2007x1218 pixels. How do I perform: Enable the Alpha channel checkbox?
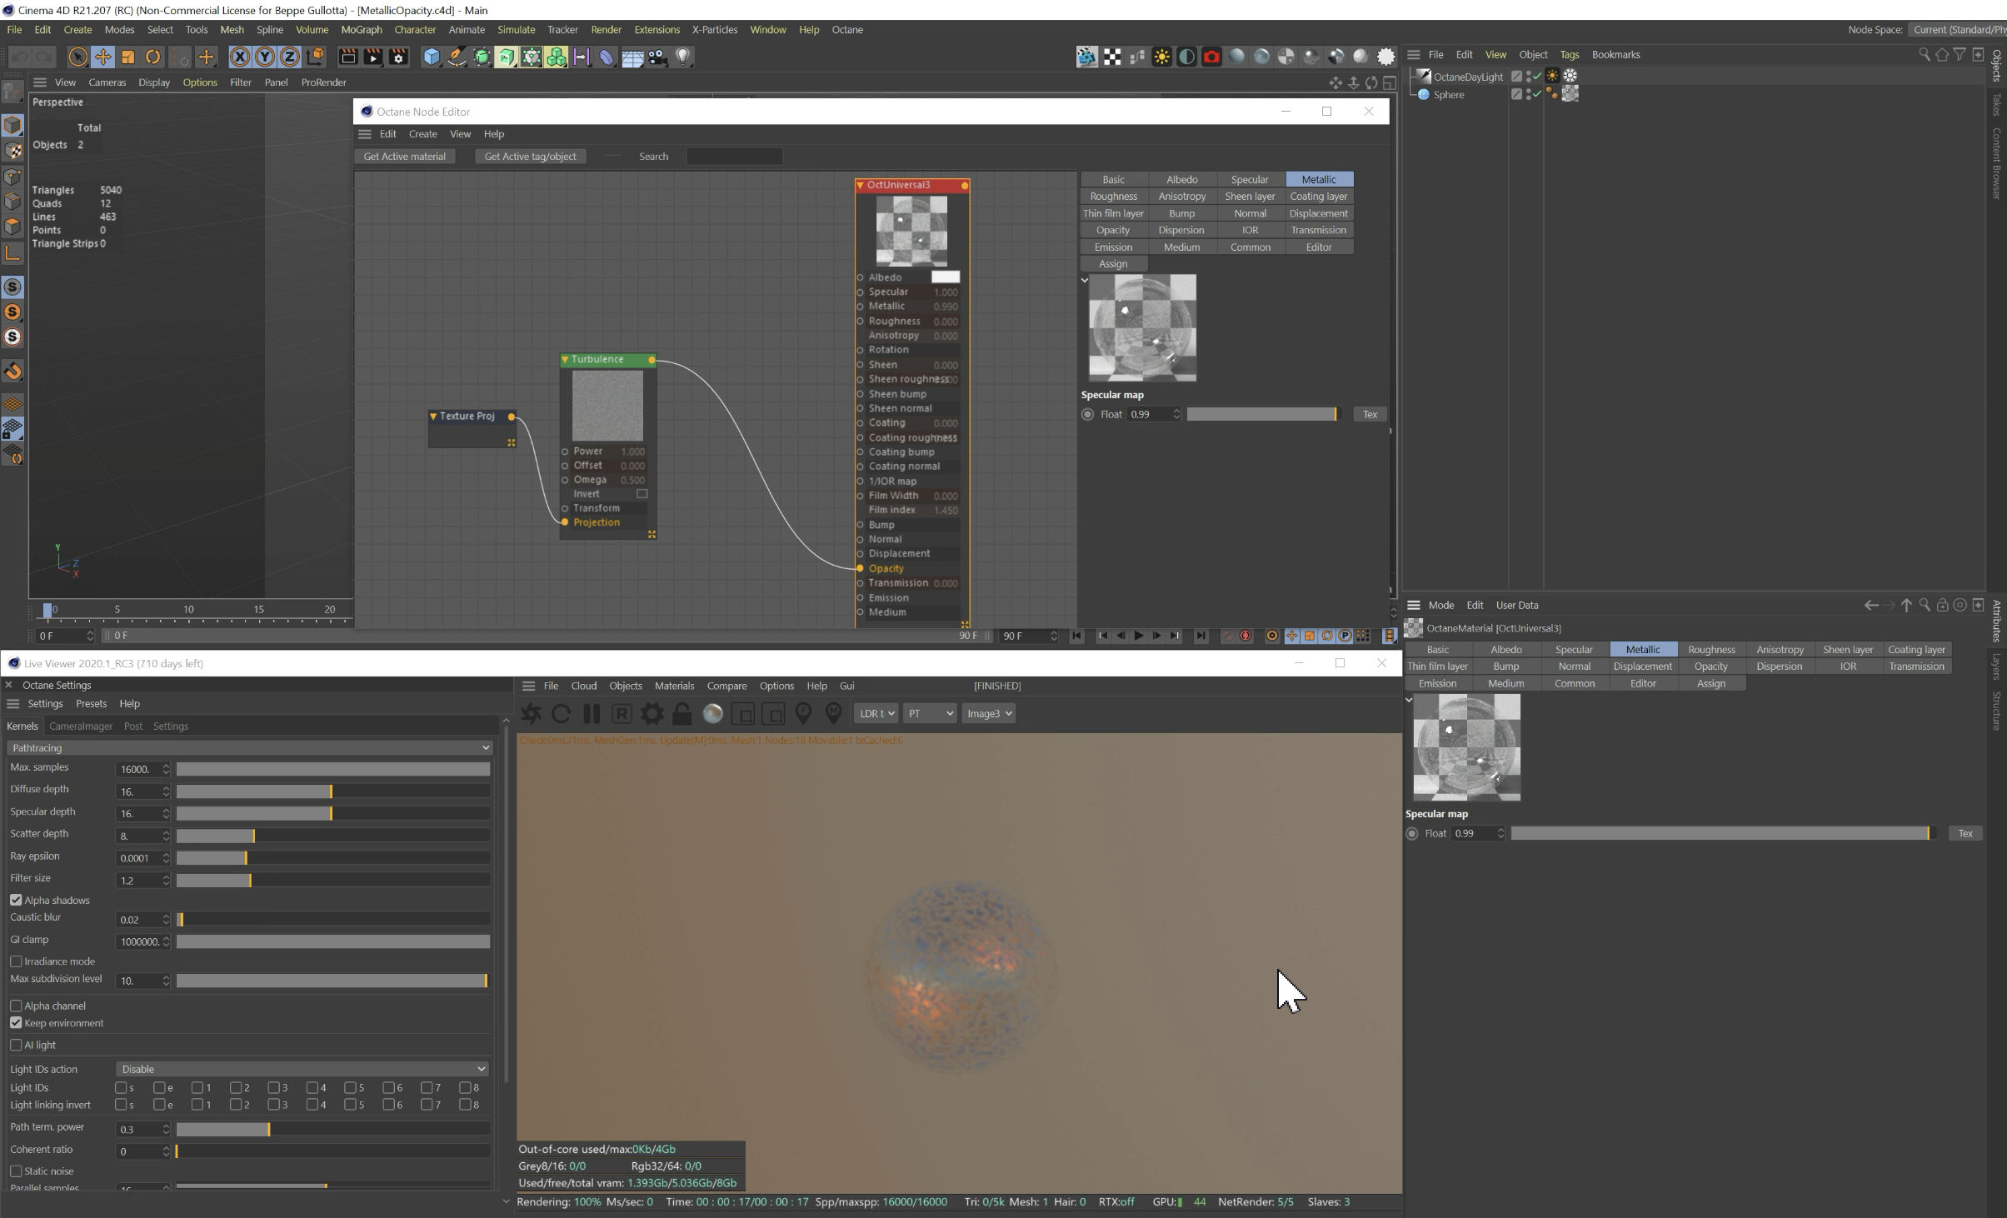(x=16, y=1006)
